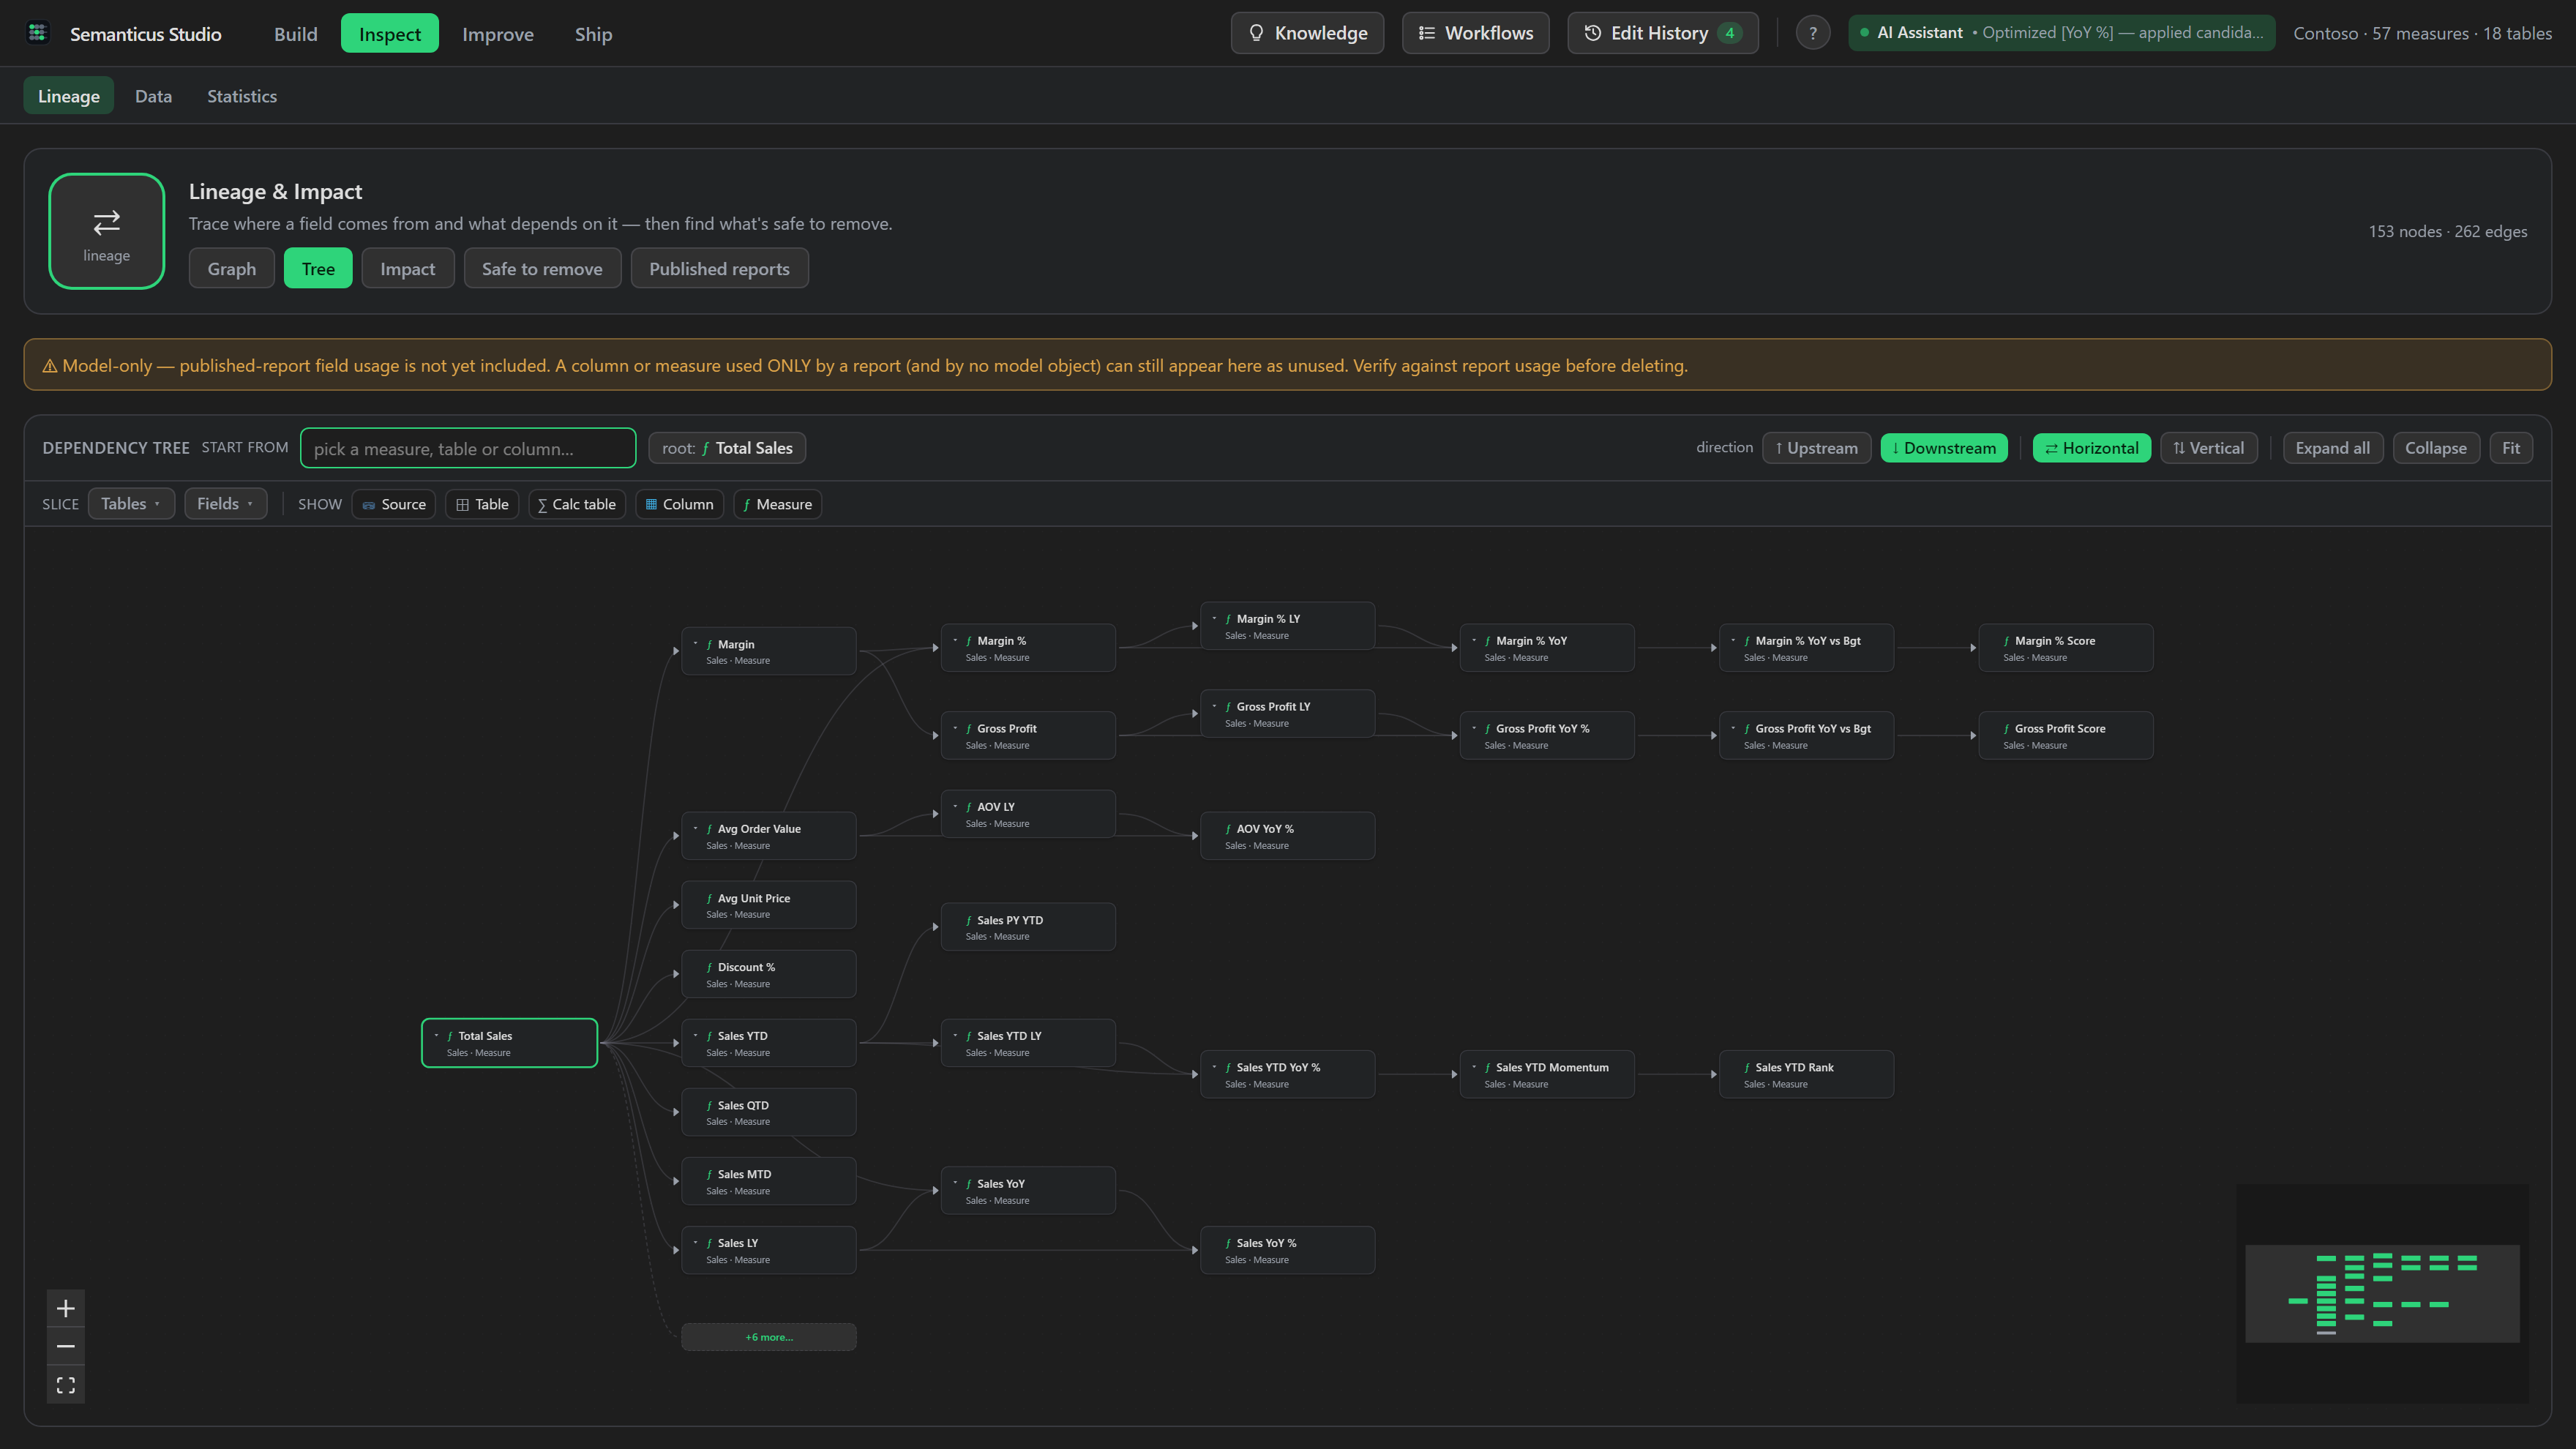Switch to the Data sub-tab
The image size is (2576, 1449).
pyautogui.click(x=153, y=96)
